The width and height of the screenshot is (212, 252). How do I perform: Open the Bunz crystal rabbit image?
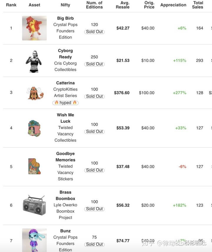(x=34, y=240)
